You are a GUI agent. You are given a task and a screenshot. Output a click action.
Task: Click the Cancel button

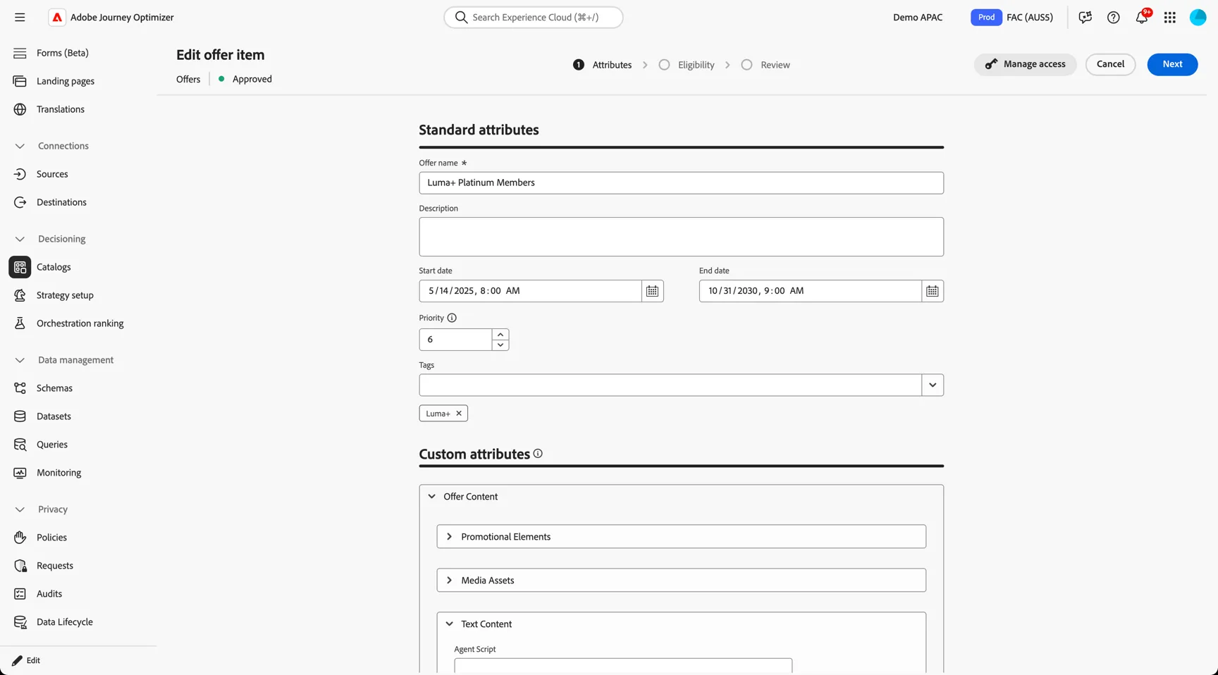click(x=1110, y=64)
